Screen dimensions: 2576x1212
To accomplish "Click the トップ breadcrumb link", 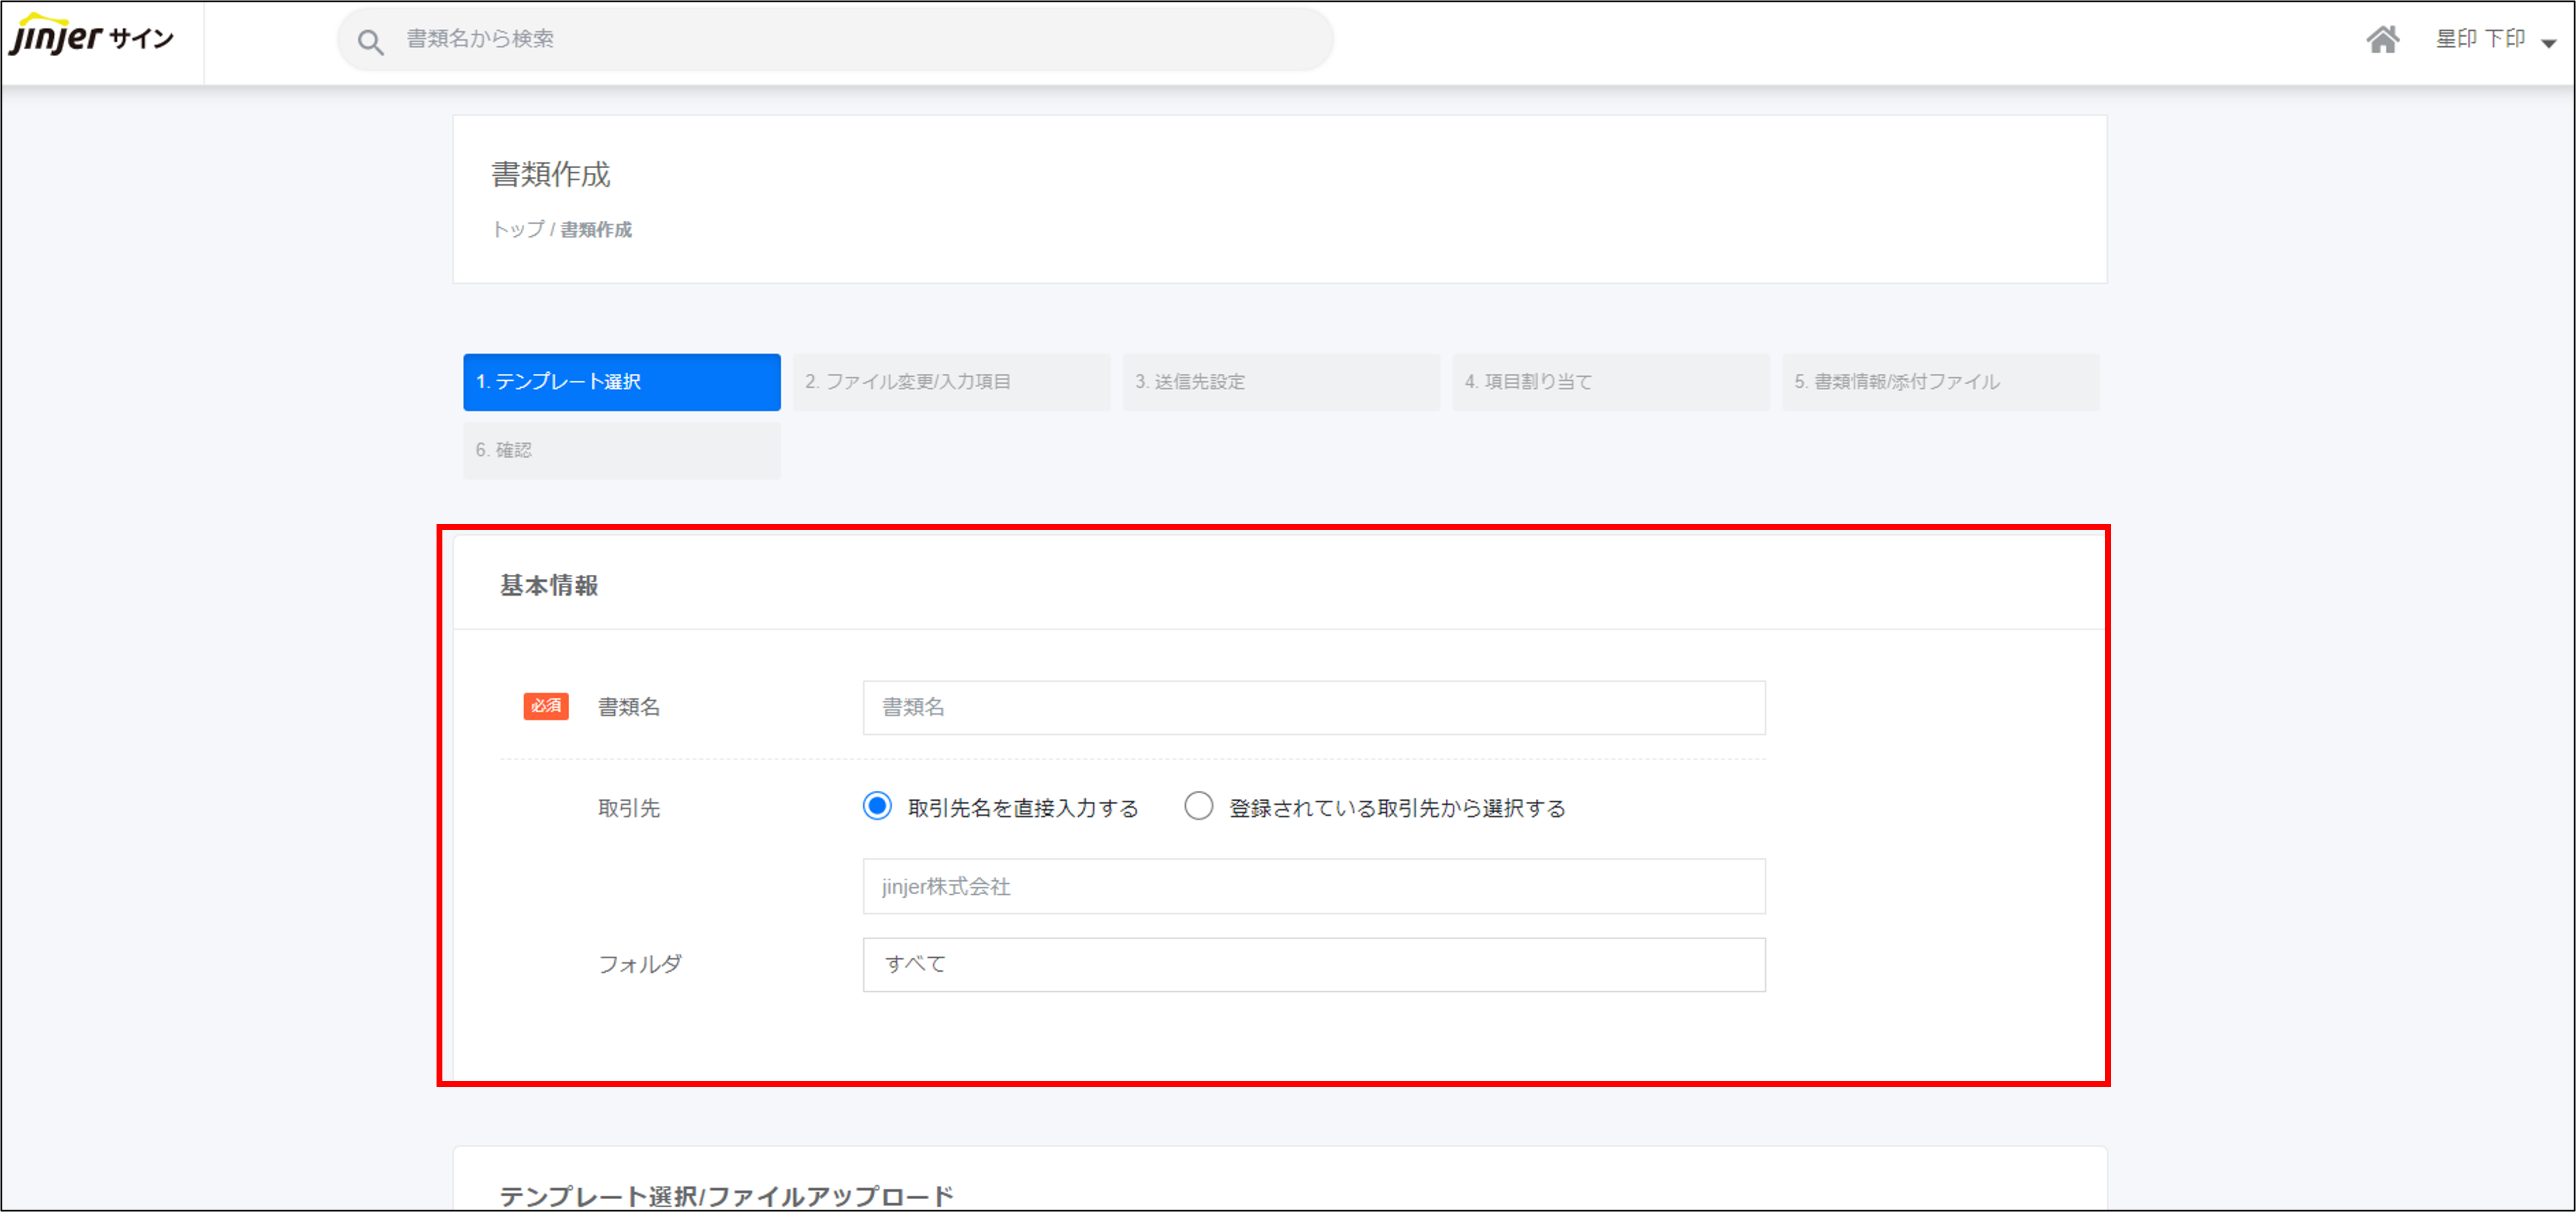I will (x=517, y=230).
